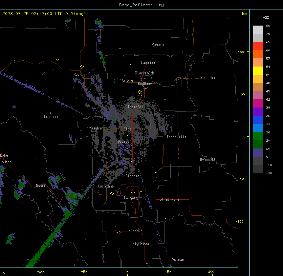Viewport: 283px width, 276px height.
Task: Select the Okotoks city label
Action: point(135,229)
